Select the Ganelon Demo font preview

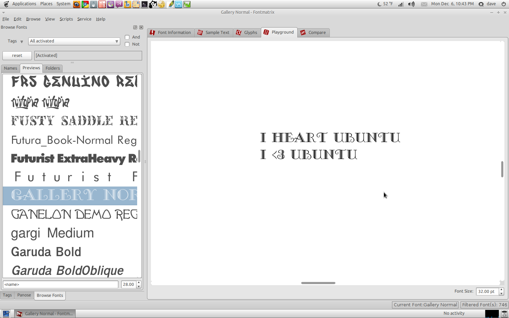(70, 214)
